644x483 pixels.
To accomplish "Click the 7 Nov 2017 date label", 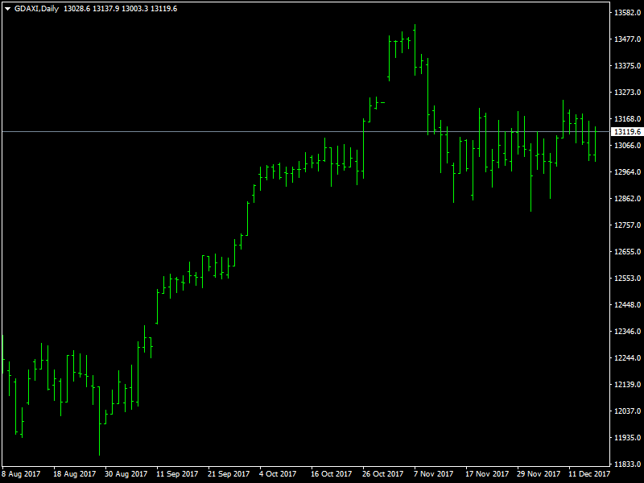I will (434, 474).
